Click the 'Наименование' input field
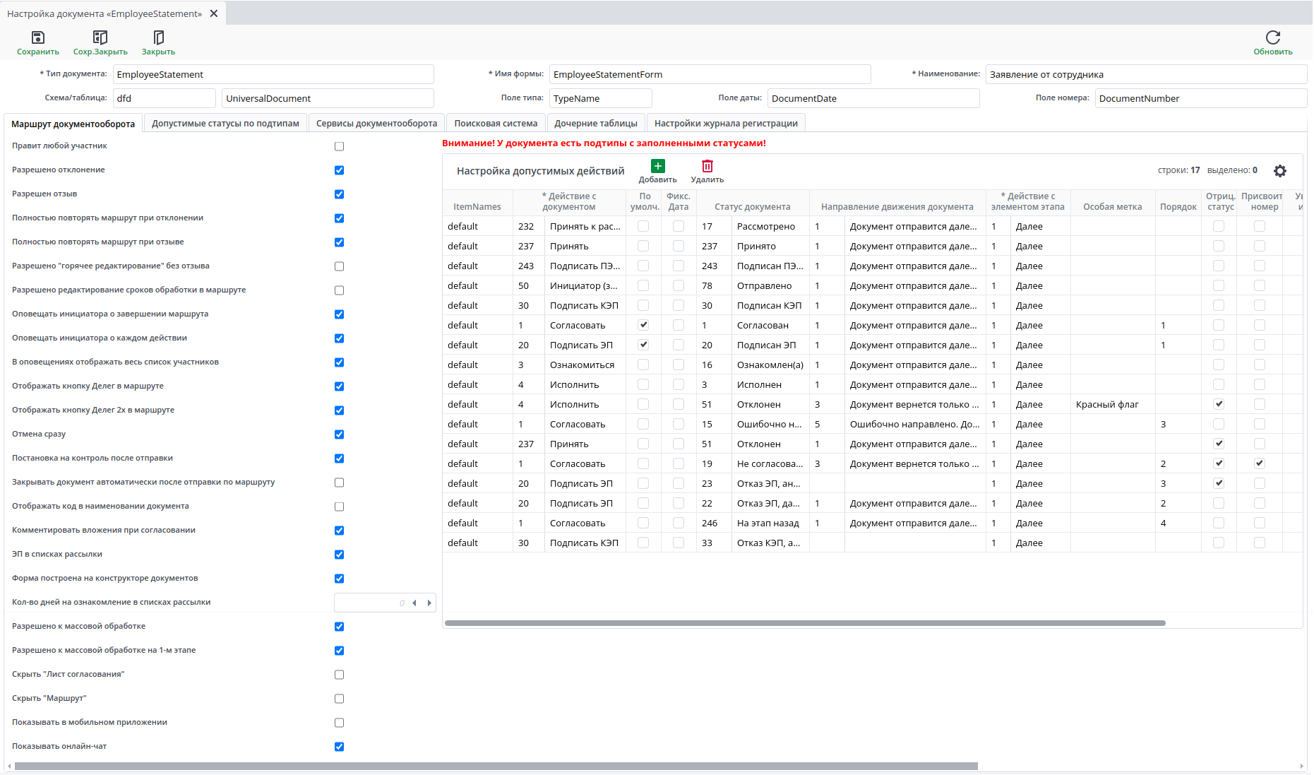The height and width of the screenshot is (775, 1314). [1146, 74]
